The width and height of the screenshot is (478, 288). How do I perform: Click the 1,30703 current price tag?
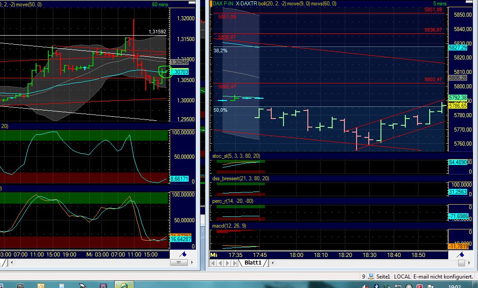(180, 72)
